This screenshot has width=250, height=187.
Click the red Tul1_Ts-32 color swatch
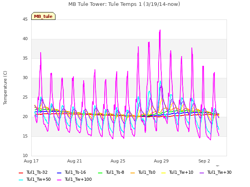21,173
